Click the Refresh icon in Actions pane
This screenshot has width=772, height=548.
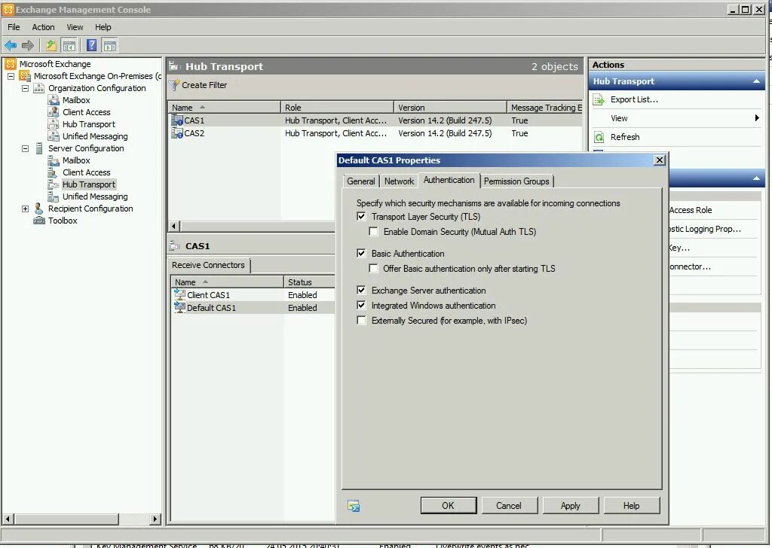(599, 137)
